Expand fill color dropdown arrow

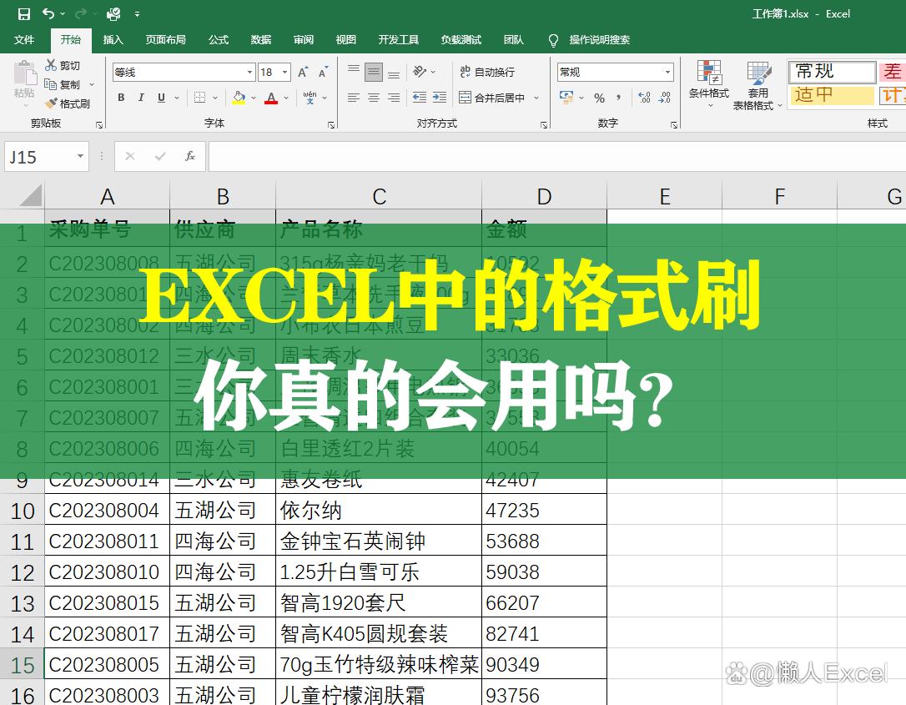click(x=253, y=98)
